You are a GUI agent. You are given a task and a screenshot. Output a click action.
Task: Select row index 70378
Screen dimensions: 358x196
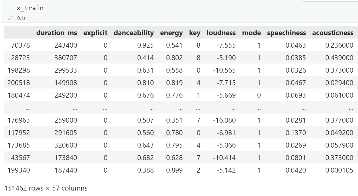[21, 45]
